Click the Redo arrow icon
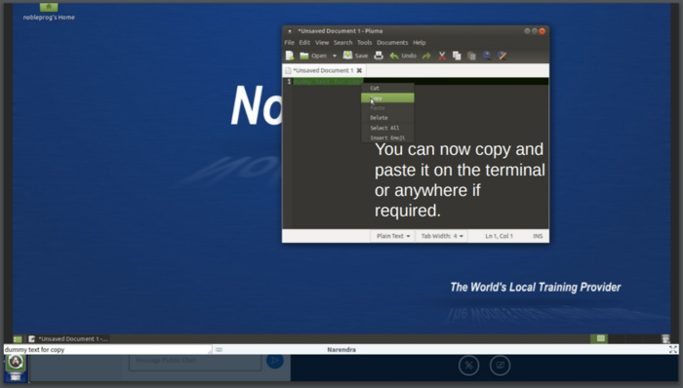Screen dimensions: 683x388 pyautogui.click(x=426, y=56)
